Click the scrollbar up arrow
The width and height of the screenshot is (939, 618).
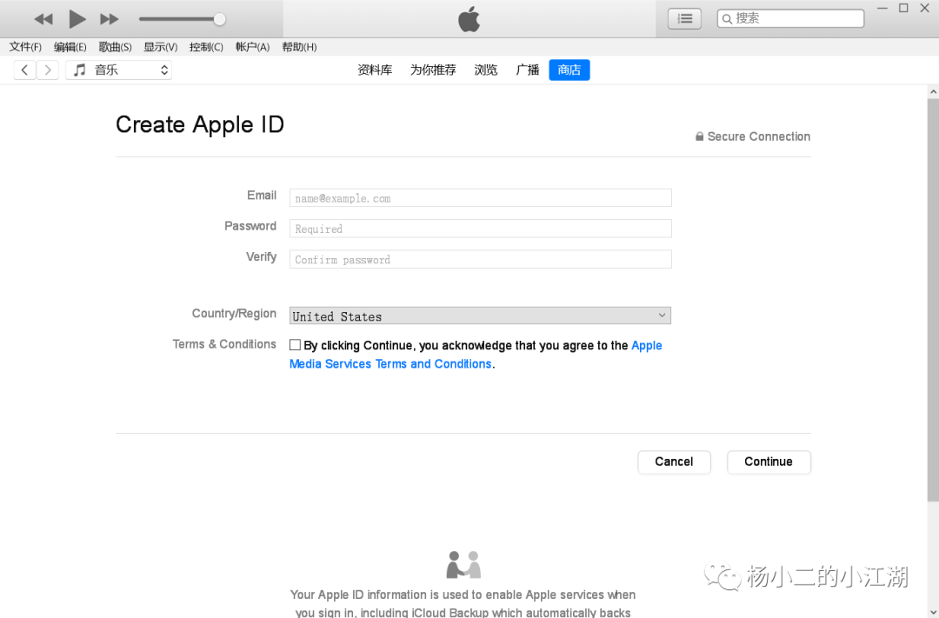(933, 91)
